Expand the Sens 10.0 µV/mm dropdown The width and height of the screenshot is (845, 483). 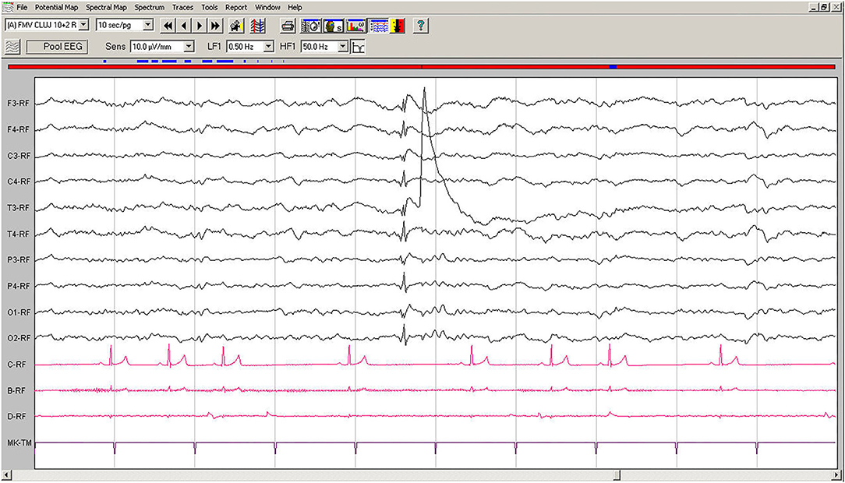[x=189, y=47]
